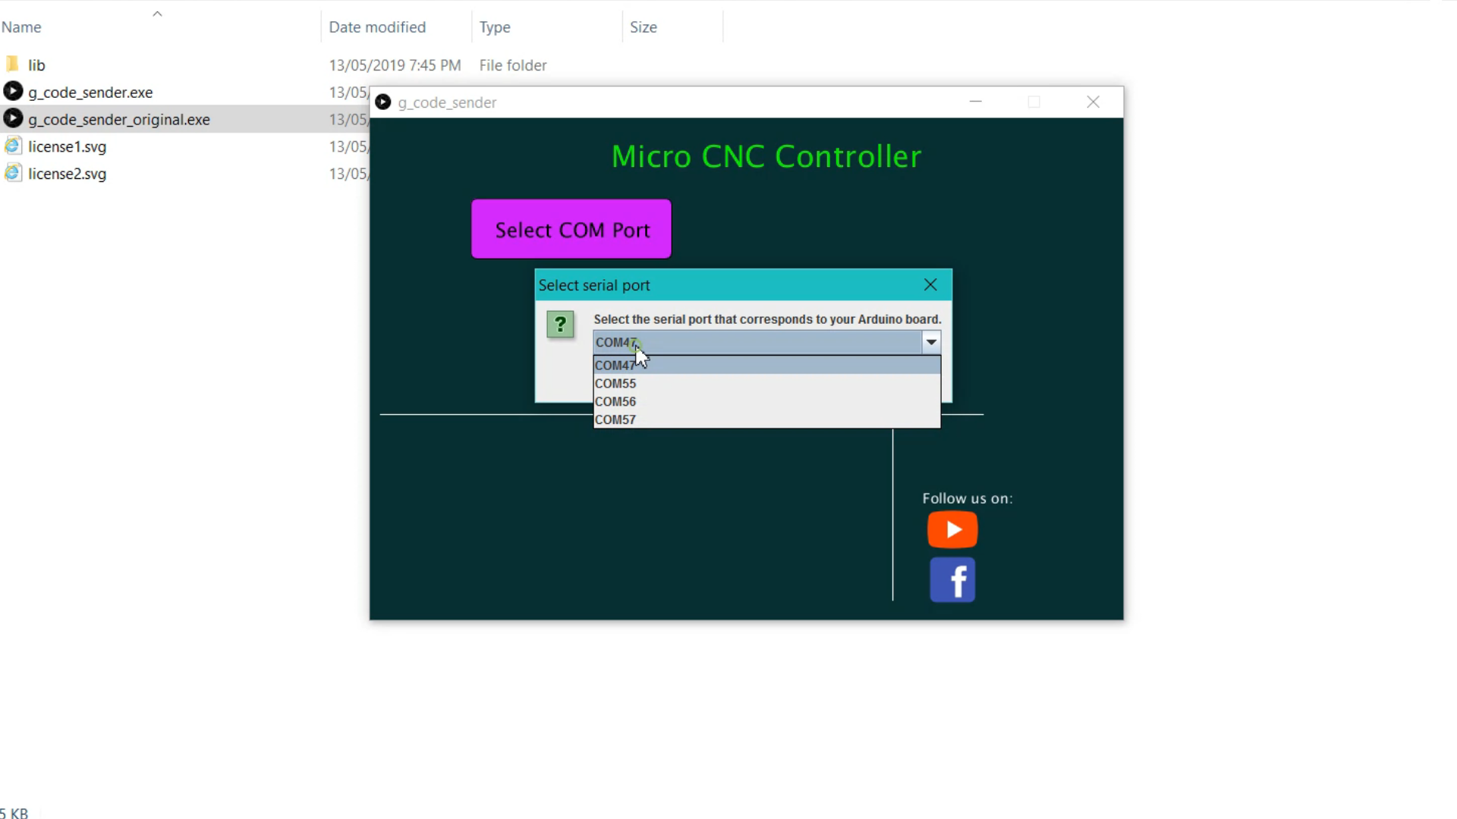Click the lib folder icon
Viewport: 1457px width, 819px height.
[x=13, y=64]
